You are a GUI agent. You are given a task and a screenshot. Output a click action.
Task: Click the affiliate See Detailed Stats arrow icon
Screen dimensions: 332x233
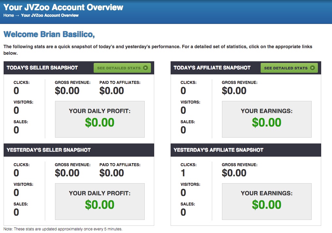click(312, 68)
